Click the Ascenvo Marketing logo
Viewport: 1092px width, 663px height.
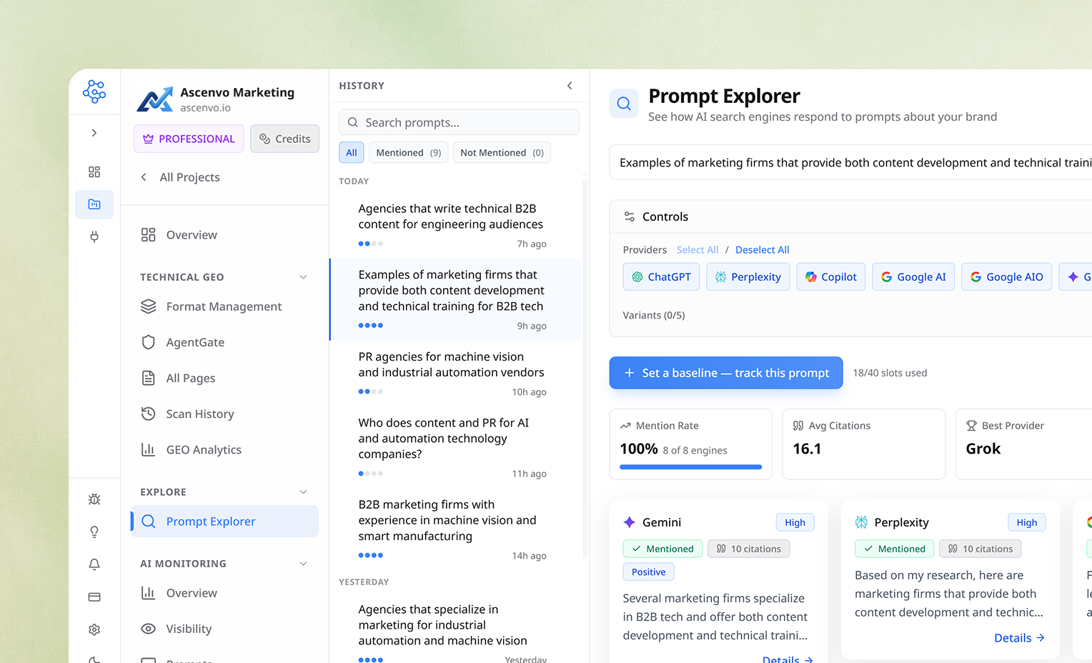155,99
